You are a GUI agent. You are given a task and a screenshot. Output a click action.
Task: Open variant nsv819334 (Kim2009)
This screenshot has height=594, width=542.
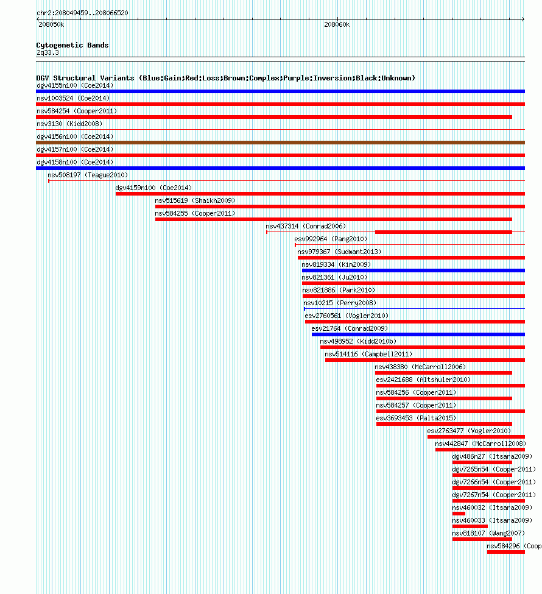click(x=336, y=265)
